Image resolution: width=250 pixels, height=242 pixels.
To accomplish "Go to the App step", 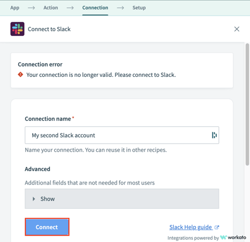I will (x=15, y=8).
